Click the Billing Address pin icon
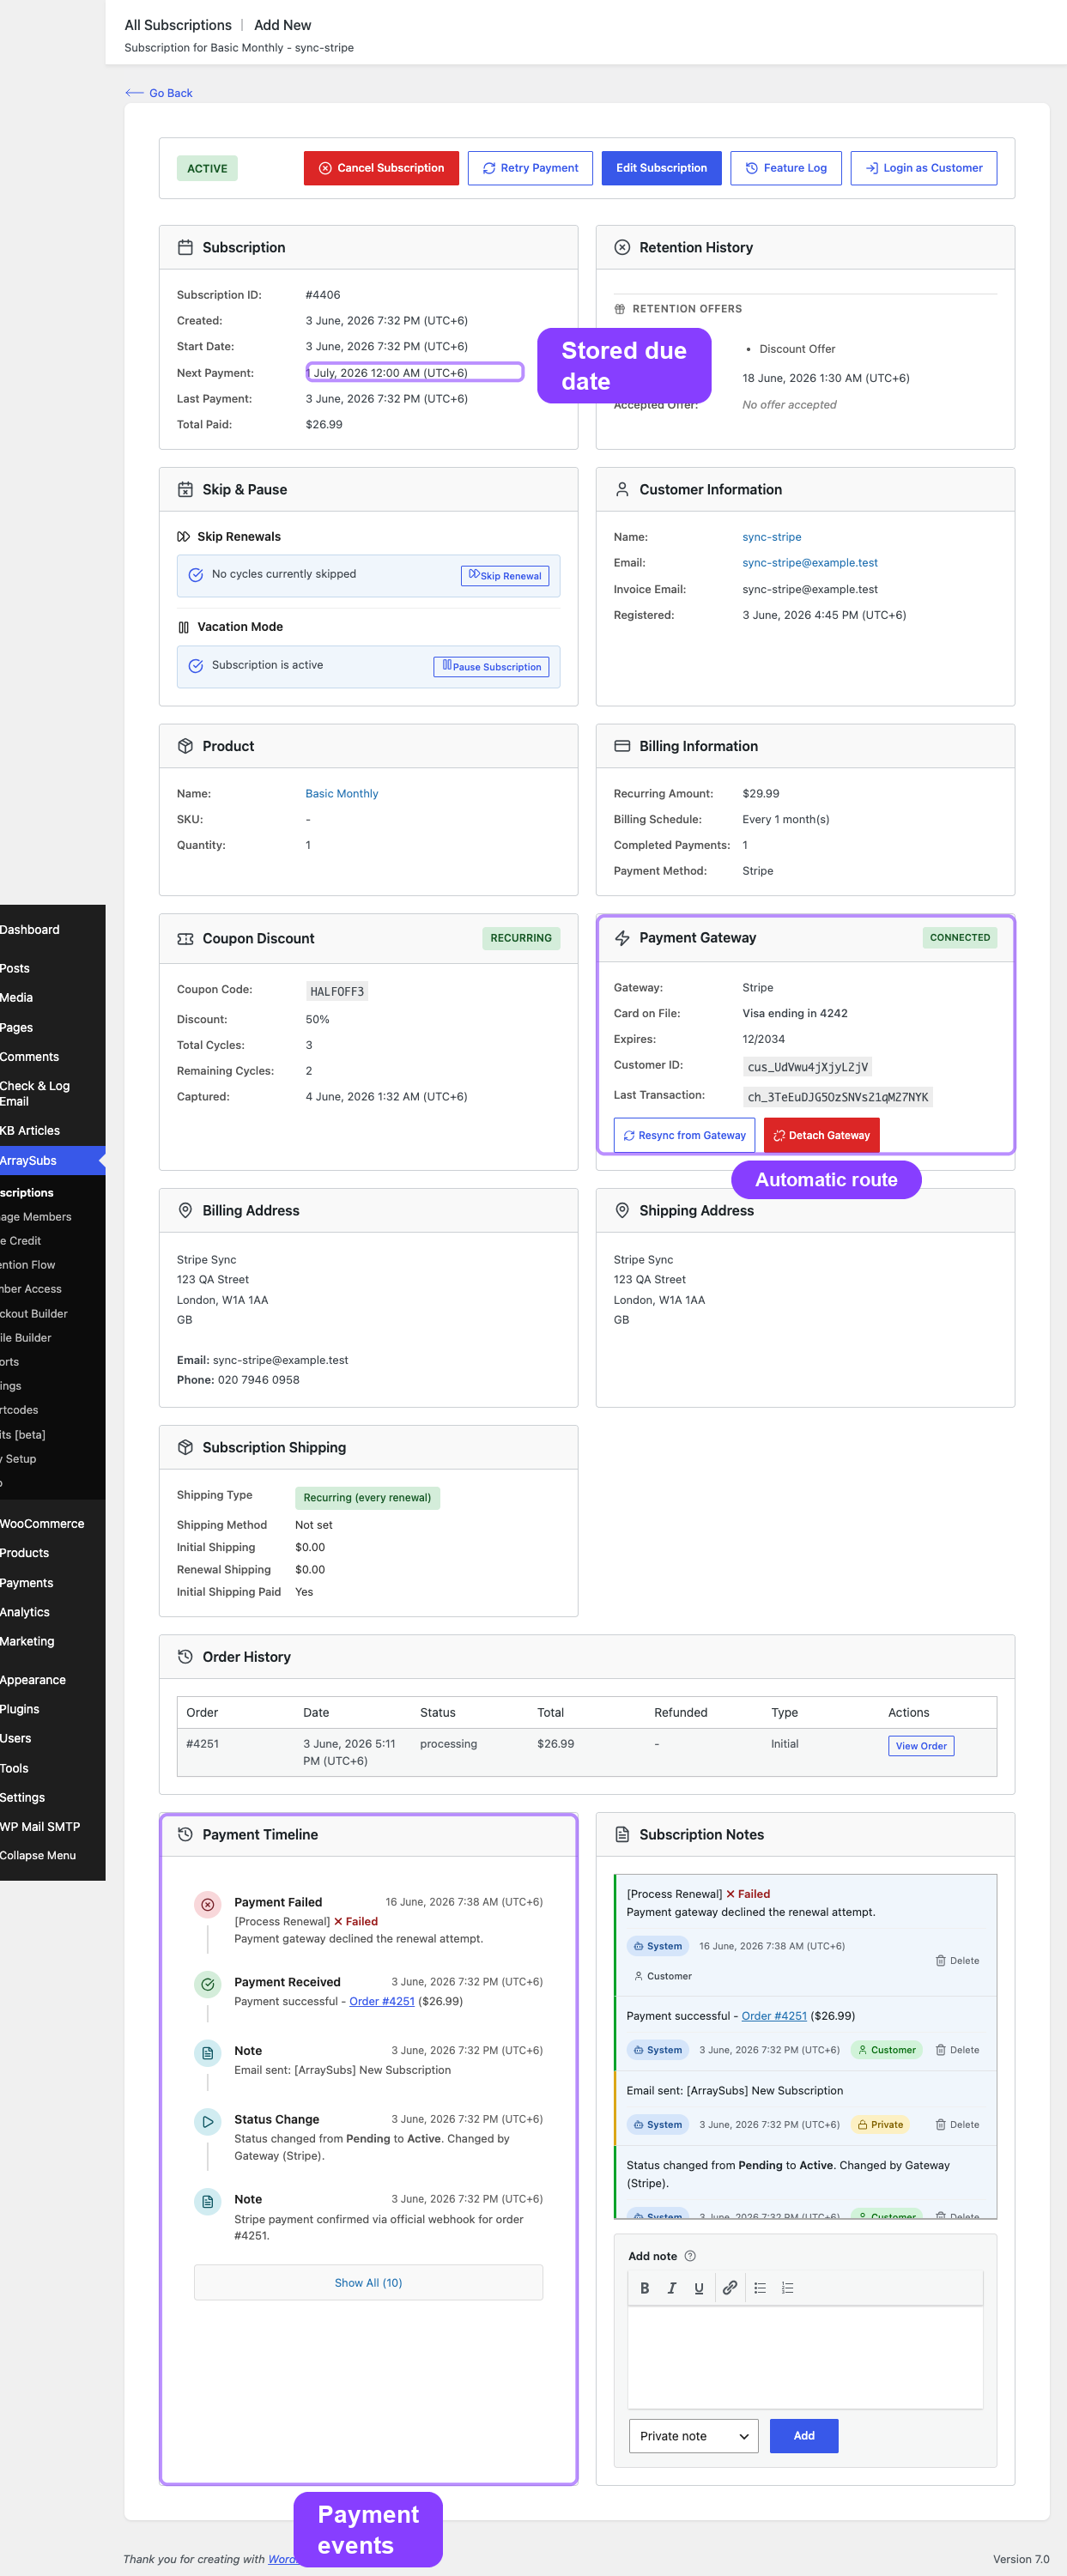Image resolution: width=1067 pixels, height=2576 pixels. click(x=185, y=1210)
